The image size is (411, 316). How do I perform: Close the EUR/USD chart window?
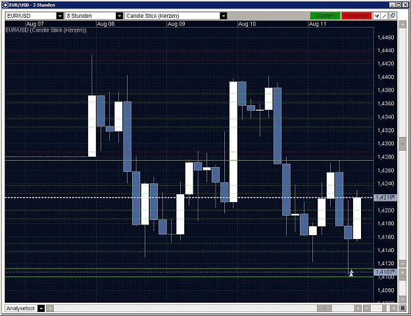404,5
